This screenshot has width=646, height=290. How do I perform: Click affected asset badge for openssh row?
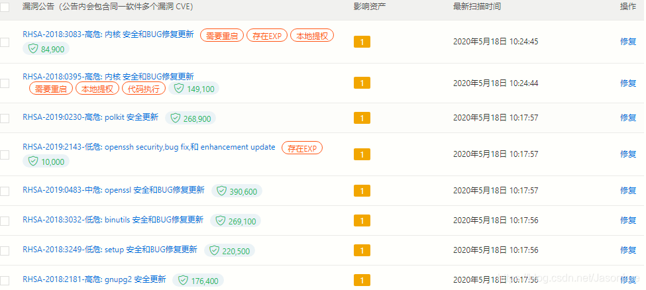coord(362,154)
